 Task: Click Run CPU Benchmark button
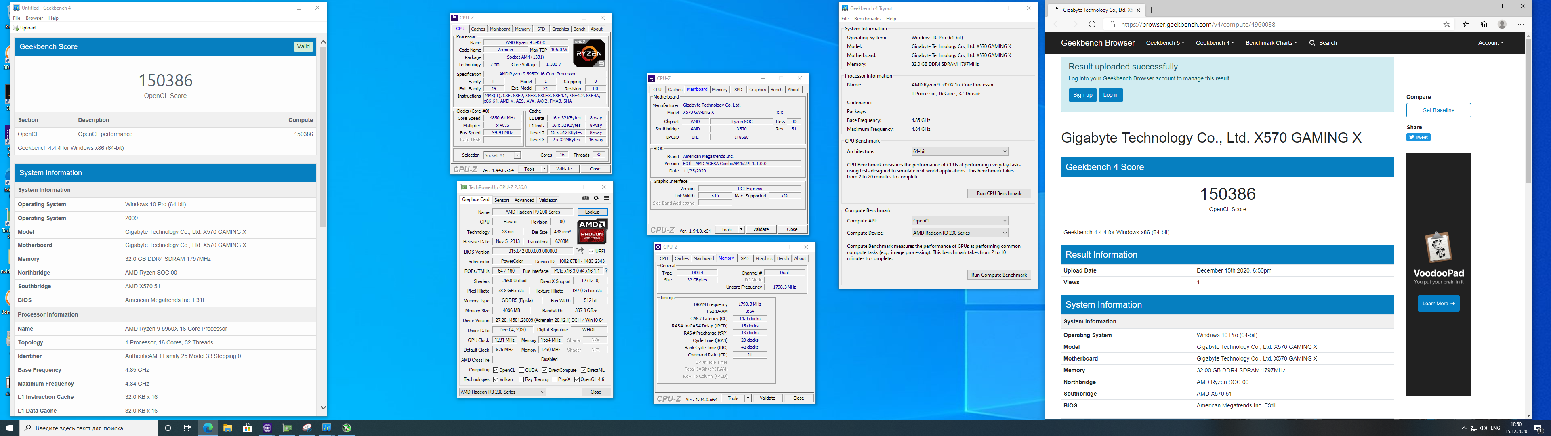[x=999, y=193]
